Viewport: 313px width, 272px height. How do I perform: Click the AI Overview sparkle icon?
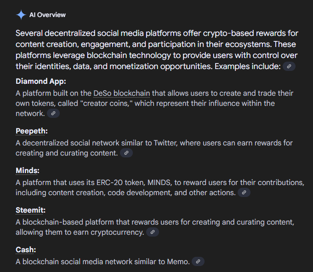point(21,15)
